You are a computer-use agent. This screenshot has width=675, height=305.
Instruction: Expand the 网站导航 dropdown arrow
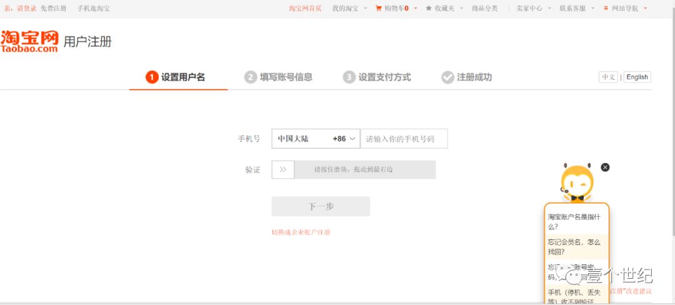click(x=645, y=8)
